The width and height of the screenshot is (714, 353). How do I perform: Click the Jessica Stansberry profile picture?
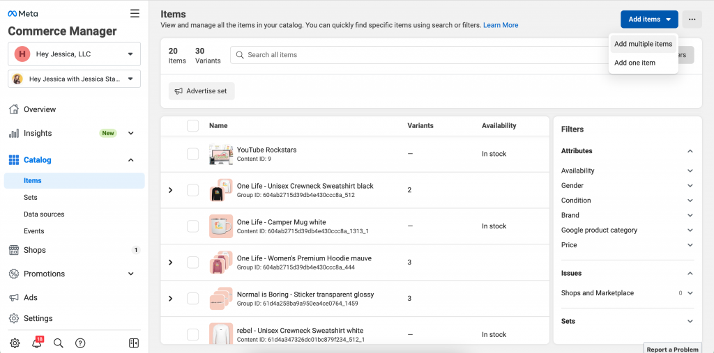coord(17,79)
